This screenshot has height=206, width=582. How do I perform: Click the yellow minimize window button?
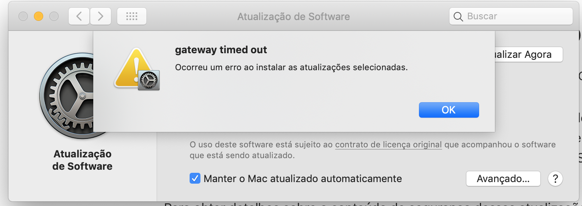[x=39, y=16]
